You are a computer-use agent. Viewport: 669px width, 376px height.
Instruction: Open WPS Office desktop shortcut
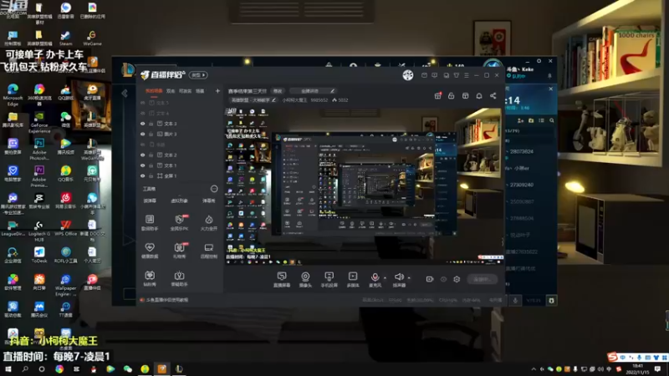(x=66, y=227)
